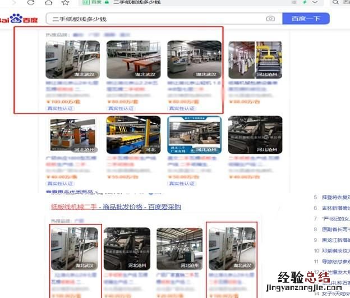Open blue-bordered thumbnail labeled 河北沧州
Image resolution: width=350 pixels, height=298 pixels.
click(x=194, y=135)
